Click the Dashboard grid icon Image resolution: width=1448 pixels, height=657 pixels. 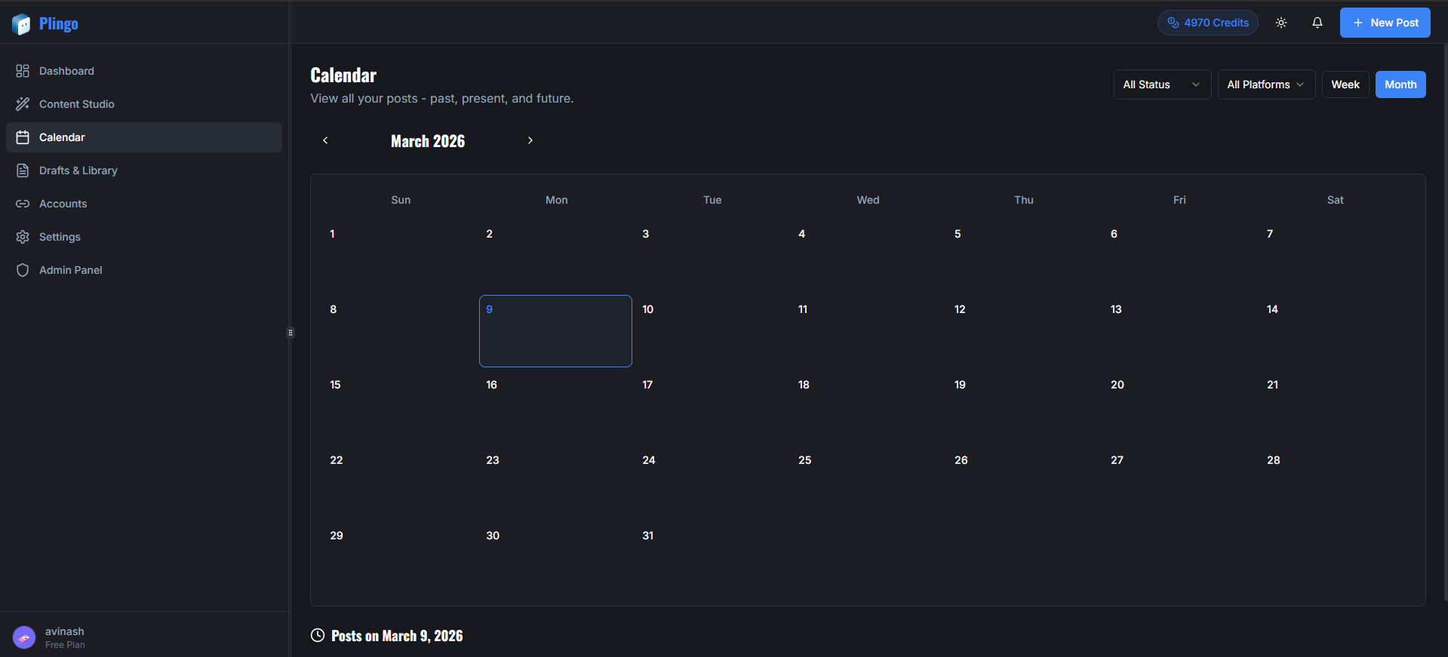pyautogui.click(x=23, y=71)
